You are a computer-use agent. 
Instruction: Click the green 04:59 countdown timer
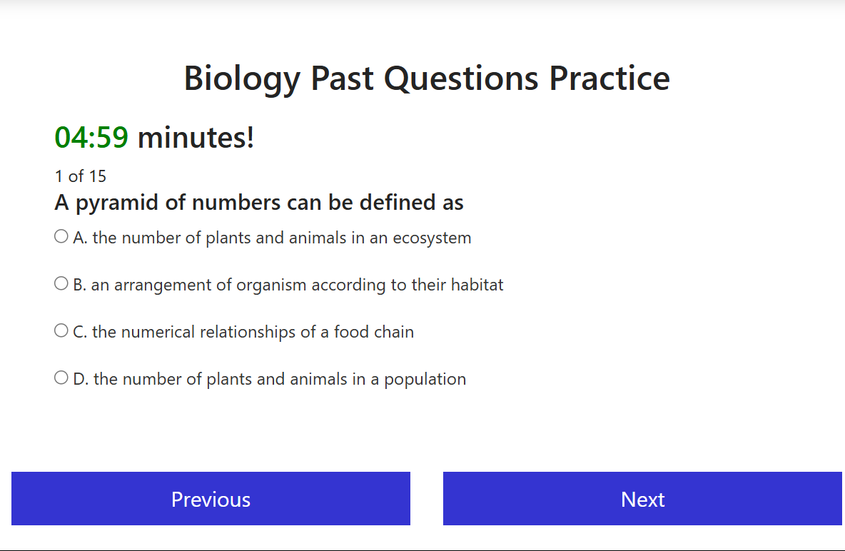91,138
